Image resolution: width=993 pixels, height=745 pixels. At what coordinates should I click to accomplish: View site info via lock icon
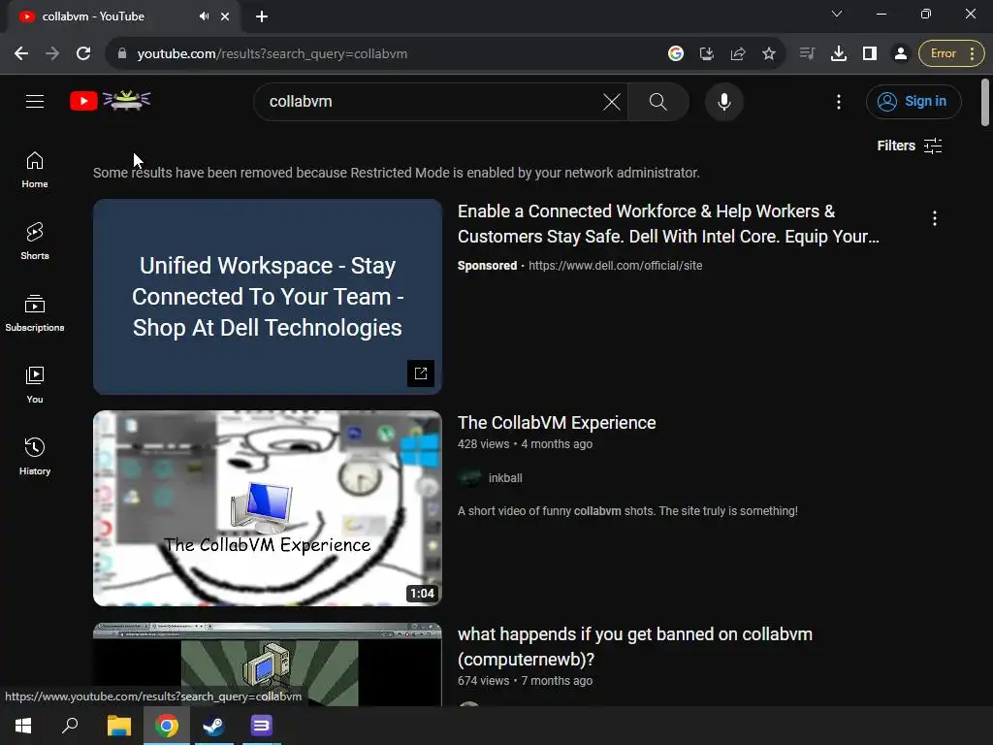[122, 54]
